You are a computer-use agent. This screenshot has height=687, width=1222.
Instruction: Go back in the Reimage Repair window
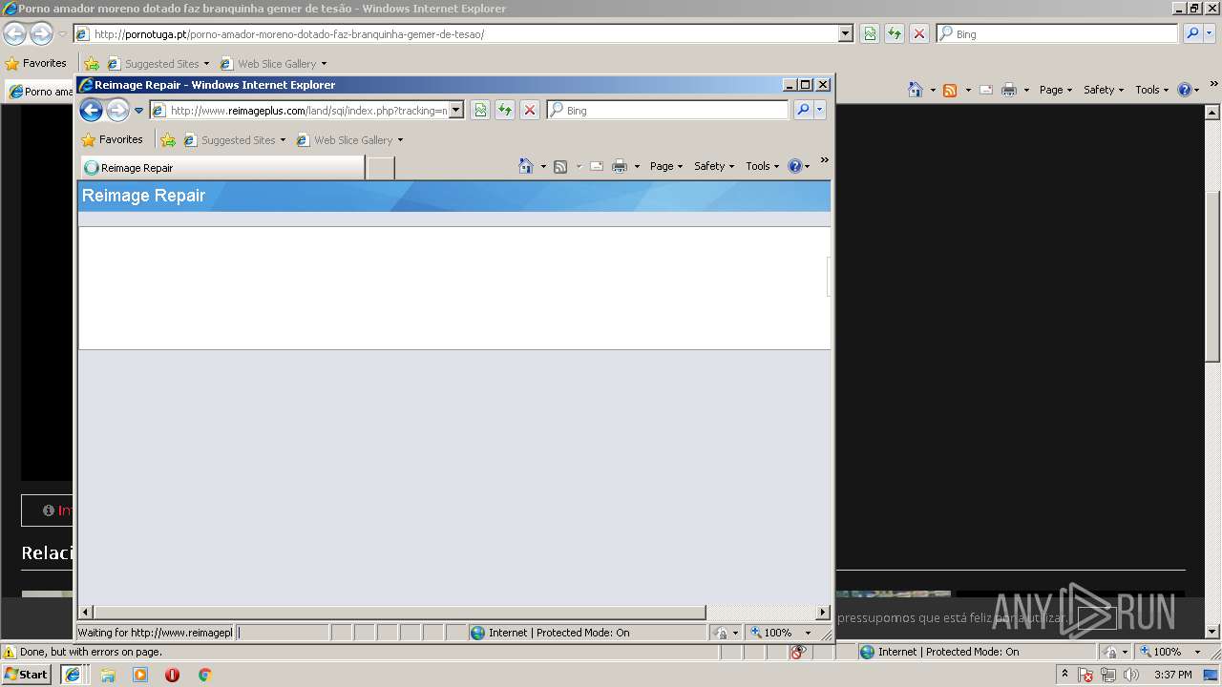91,111
